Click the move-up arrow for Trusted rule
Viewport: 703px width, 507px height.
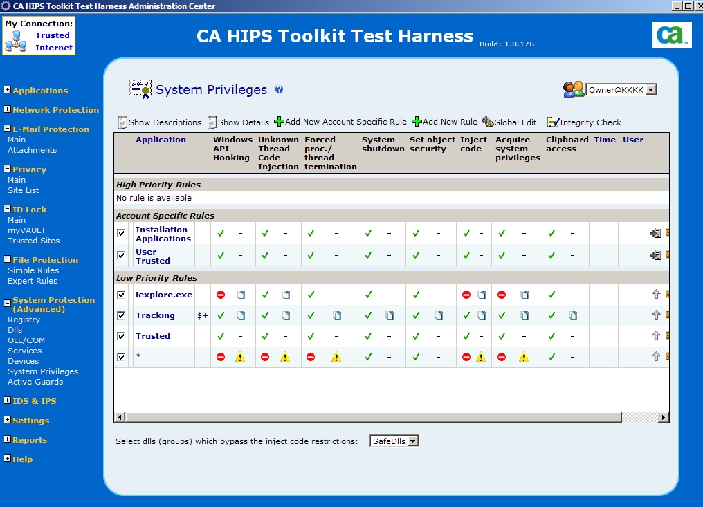(656, 335)
